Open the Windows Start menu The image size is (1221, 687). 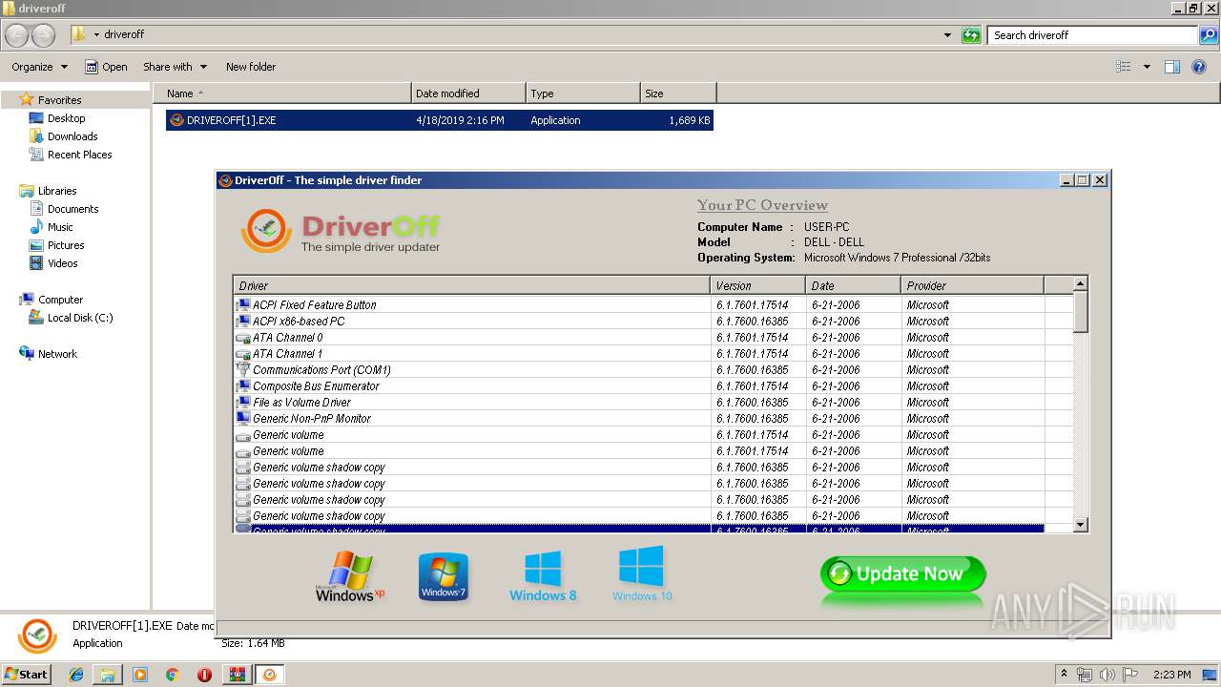[27, 674]
